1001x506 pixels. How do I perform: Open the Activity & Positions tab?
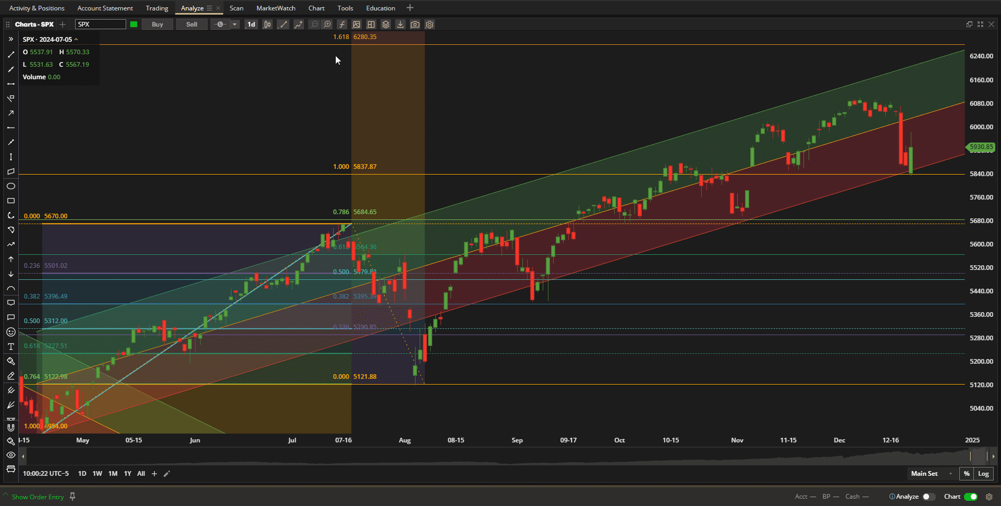[37, 8]
